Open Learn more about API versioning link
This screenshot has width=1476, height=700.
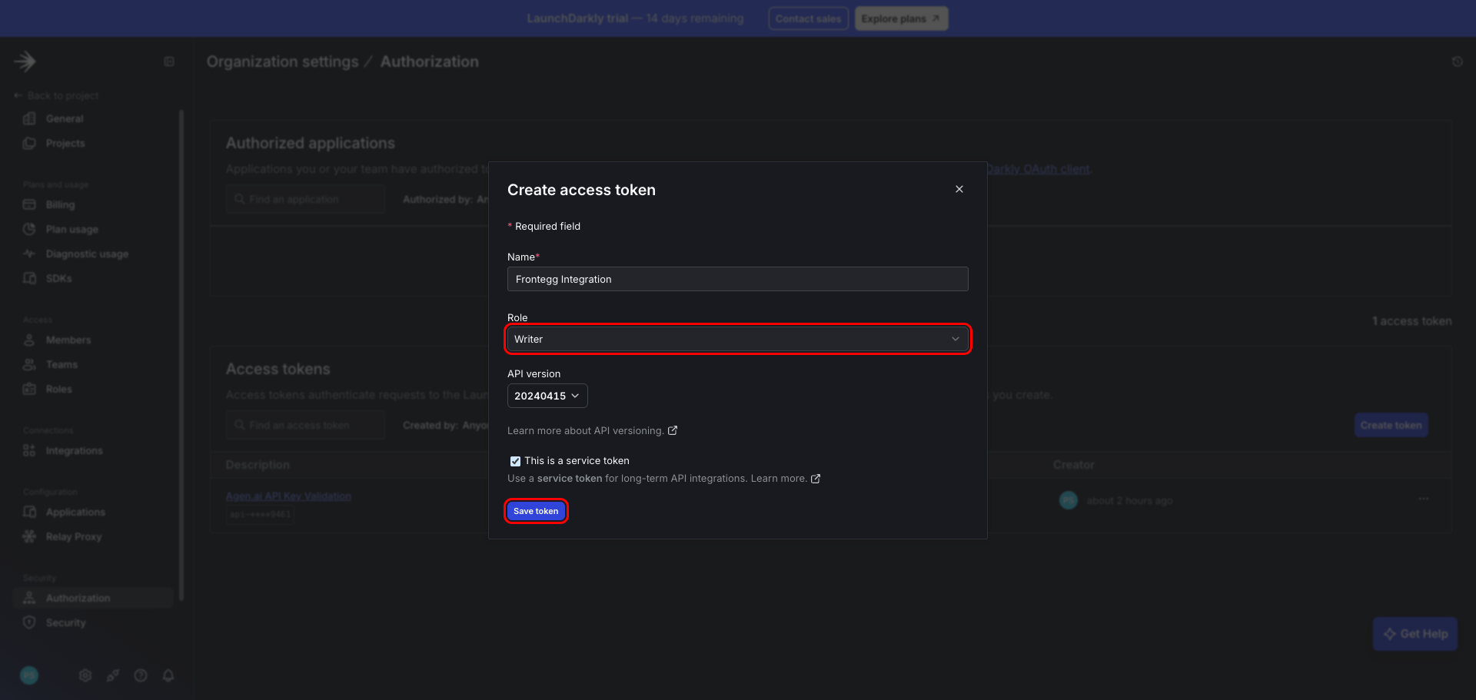point(592,431)
